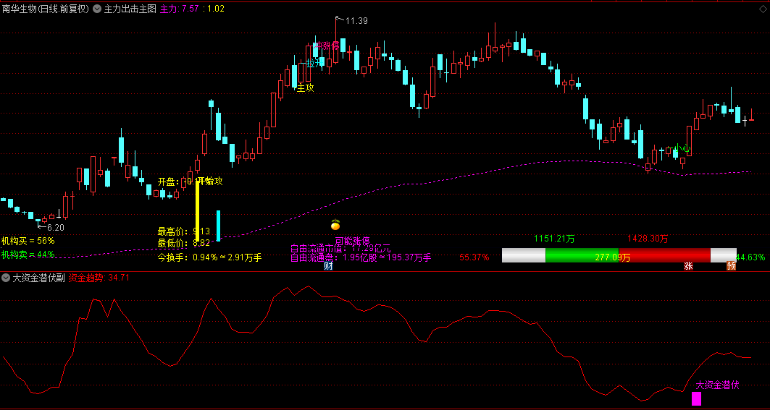The image size is (770, 410).
Task: Click the 主力出击主图 indicator name
Action: point(130,9)
